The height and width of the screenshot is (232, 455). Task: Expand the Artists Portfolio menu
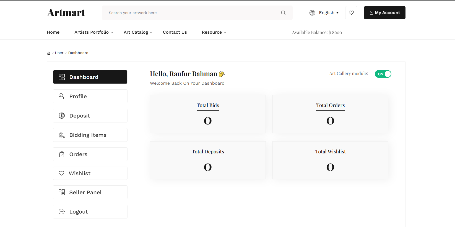tap(94, 32)
